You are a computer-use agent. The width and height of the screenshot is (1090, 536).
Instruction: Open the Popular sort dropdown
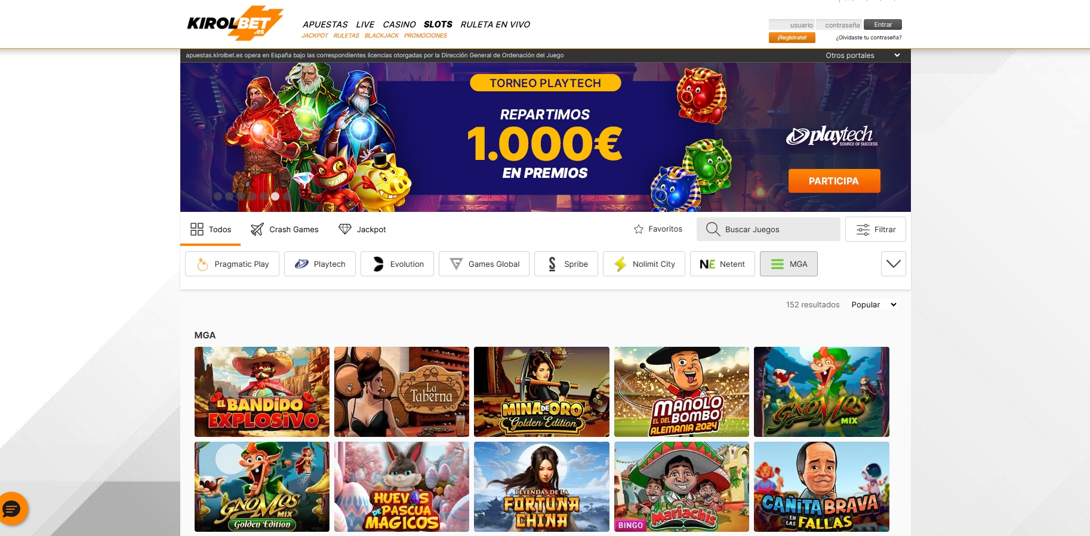click(x=874, y=304)
